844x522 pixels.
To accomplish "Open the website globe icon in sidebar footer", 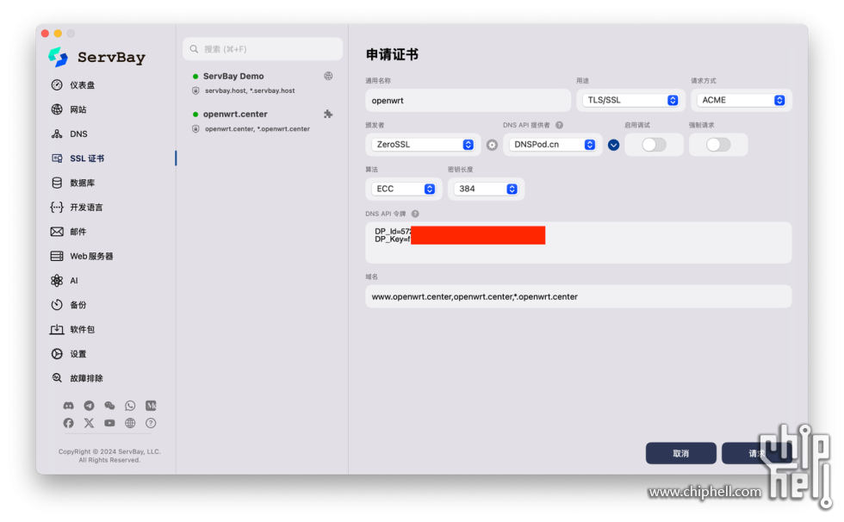I will pos(130,423).
